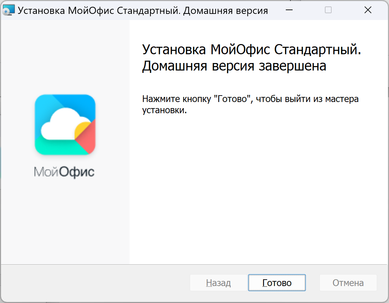The height and width of the screenshot is (303, 389).
Task: Click the disabled Отмена button
Action: [x=348, y=283]
